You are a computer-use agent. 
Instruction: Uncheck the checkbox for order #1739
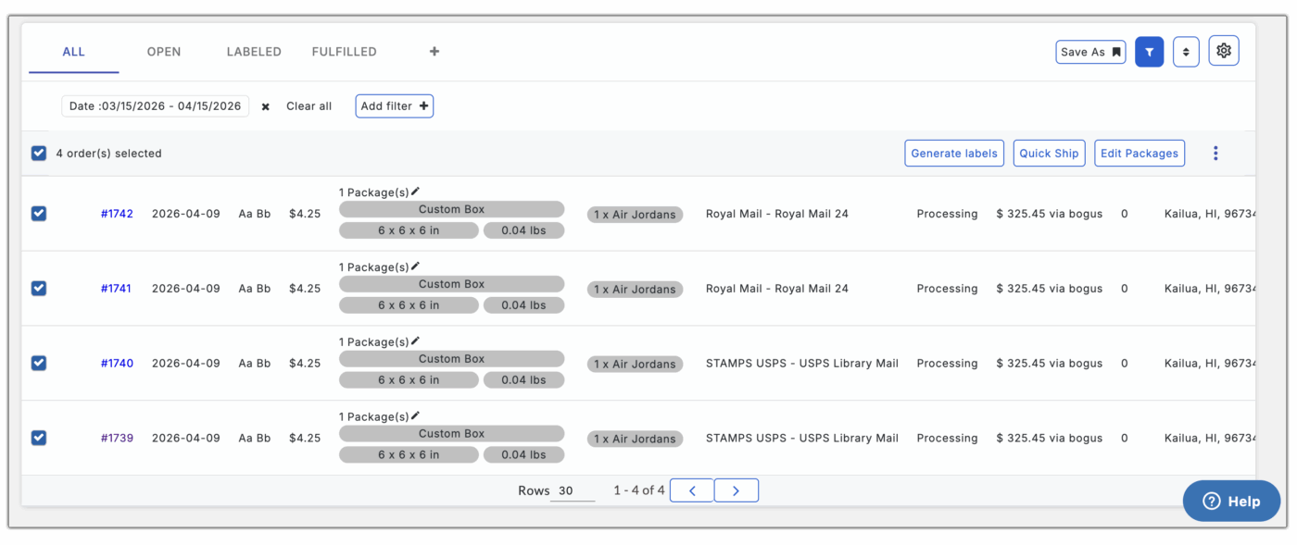(39, 439)
